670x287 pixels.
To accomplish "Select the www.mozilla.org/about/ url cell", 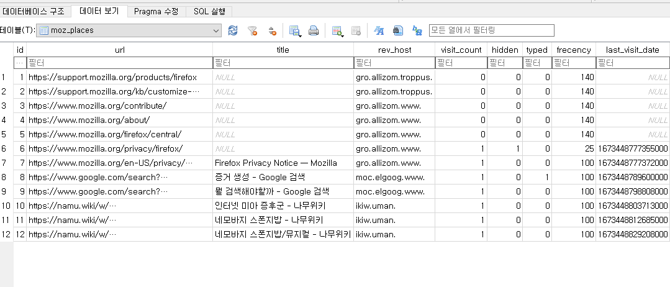I will 120,120.
